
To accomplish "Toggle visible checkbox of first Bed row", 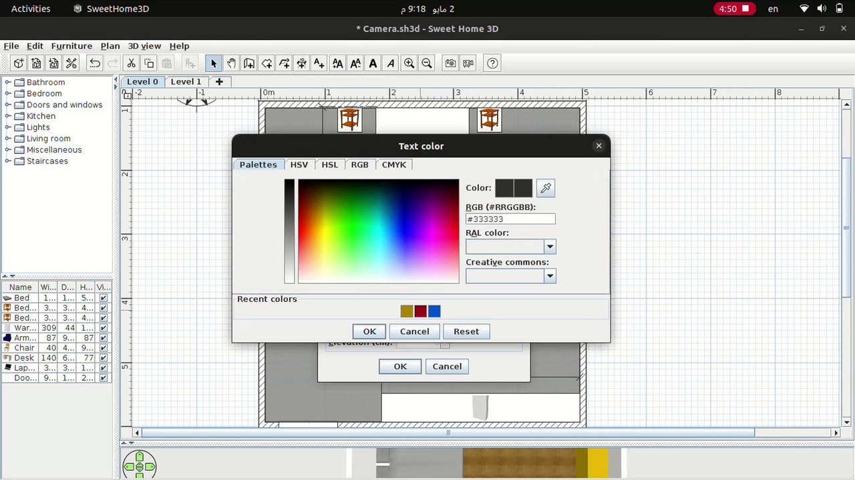I will pyautogui.click(x=103, y=298).
